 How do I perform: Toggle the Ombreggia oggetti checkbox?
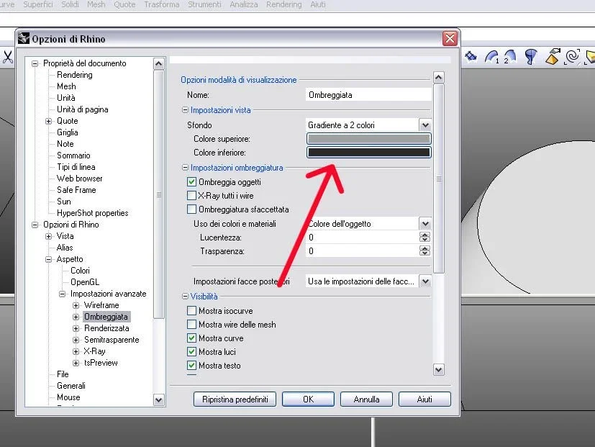[191, 182]
